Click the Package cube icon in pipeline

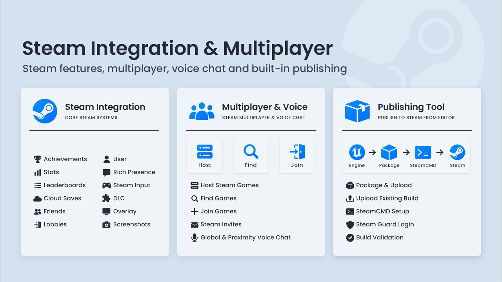pyautogui.click(x=389, y=152)
